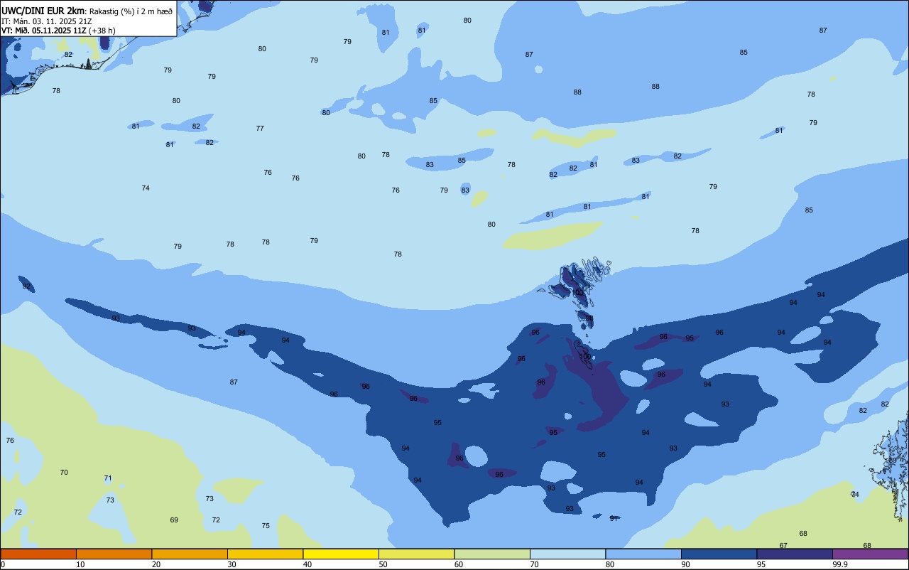Click the 10–20 orange legend swatch

(x=114, y=554)
